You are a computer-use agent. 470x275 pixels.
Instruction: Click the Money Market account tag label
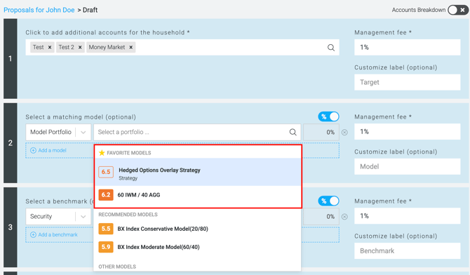(x=107, y=47)
